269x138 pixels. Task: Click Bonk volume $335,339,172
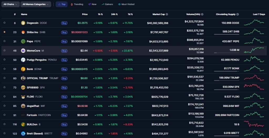195,68
